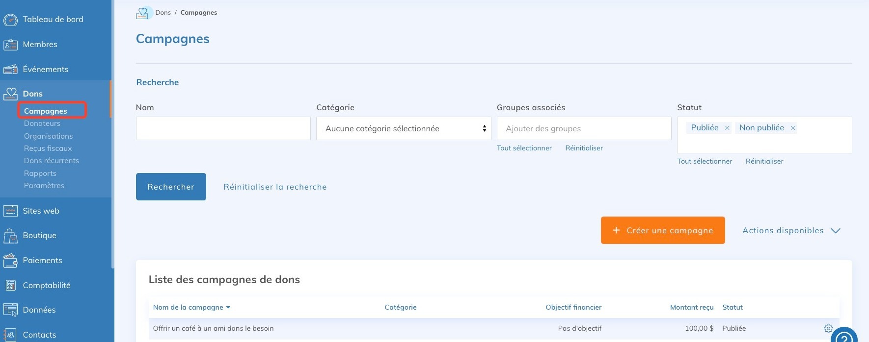Click Réinitialiser la recherche link
The image size is (869, 342).
[x=275, y=187]
